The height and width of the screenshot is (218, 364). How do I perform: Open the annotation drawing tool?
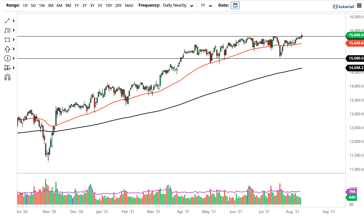coord(7,30)
